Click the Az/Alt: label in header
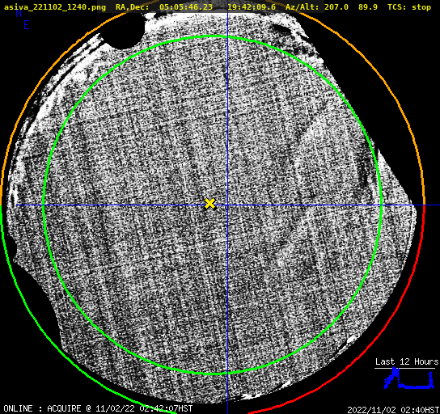Screen dimensions: 440x414 point(302,7)
